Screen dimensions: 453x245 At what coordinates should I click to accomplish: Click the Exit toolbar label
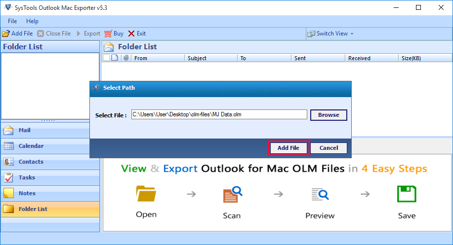click(x=141, y=34)
